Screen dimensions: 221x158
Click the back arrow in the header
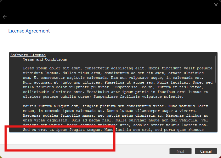5,17
